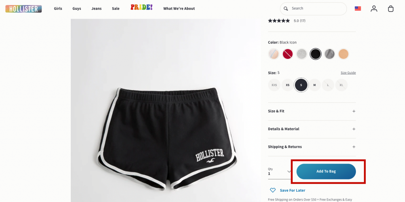Open the account profile icon
Image resolution: width=405 pixels, height=202 pixels.
pos(374,9)
